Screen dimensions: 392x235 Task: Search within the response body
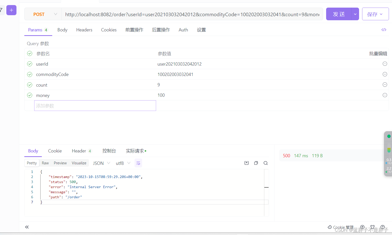266,163
